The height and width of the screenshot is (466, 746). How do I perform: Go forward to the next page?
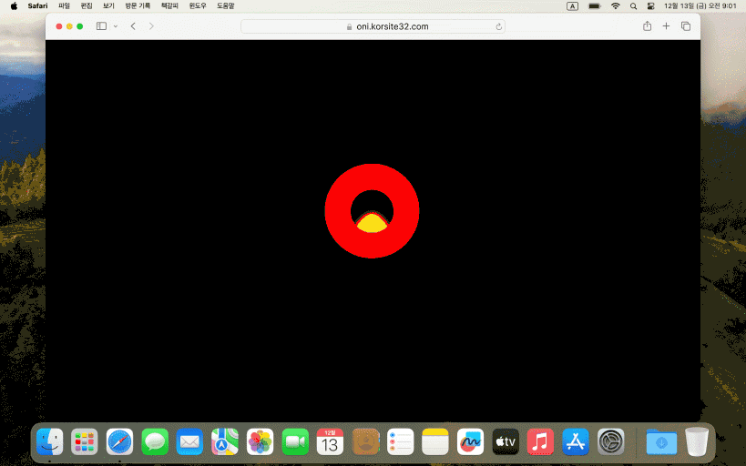pyautogui.click(x=151, y=26)
